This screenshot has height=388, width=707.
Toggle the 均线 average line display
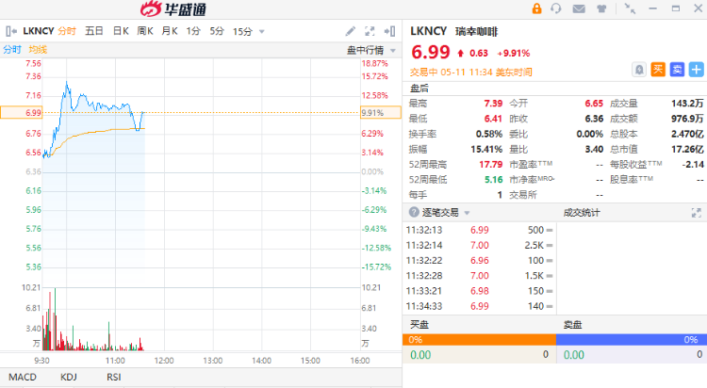point(38,49)
